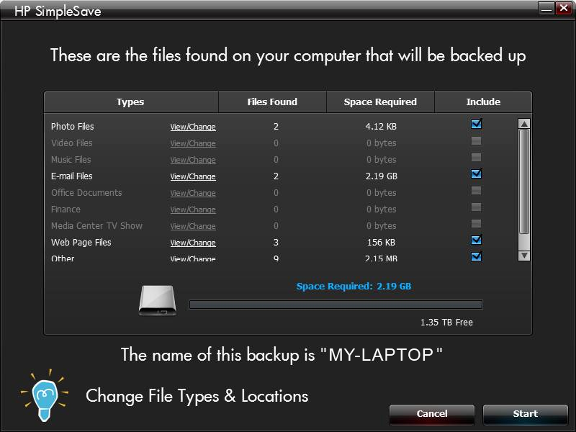Click the MY-LAPTOP backup name text
The image size is (576, 432).
tap(382, 354)
